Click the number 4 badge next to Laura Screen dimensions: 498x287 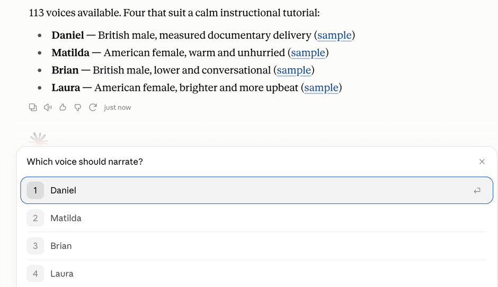pyautogui.click(x=35, y=274)
